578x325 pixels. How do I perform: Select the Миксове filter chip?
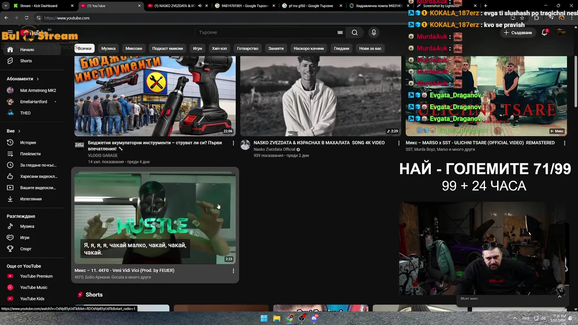[x=134, y=48]
